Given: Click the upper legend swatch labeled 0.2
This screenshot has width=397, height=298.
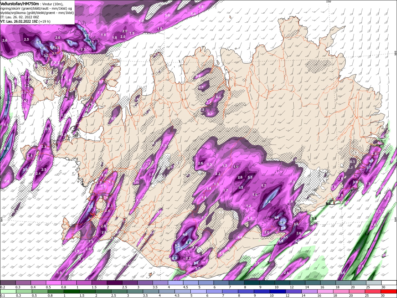Looking at the screenshot, I should (8, 283).
